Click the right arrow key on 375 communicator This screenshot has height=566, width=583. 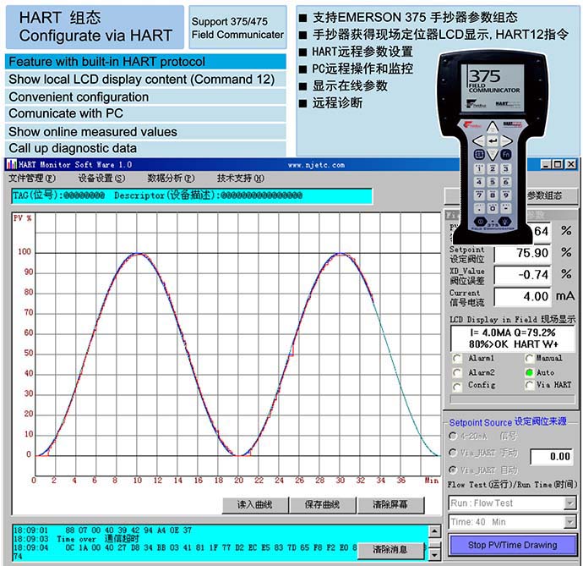click(x=506, y=141)
